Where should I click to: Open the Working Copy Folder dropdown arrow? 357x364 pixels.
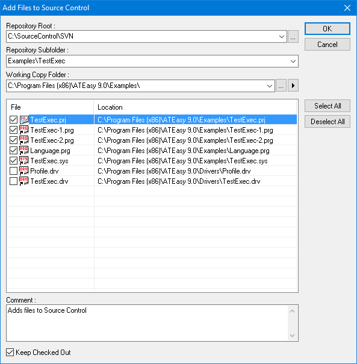coord(270,86)
